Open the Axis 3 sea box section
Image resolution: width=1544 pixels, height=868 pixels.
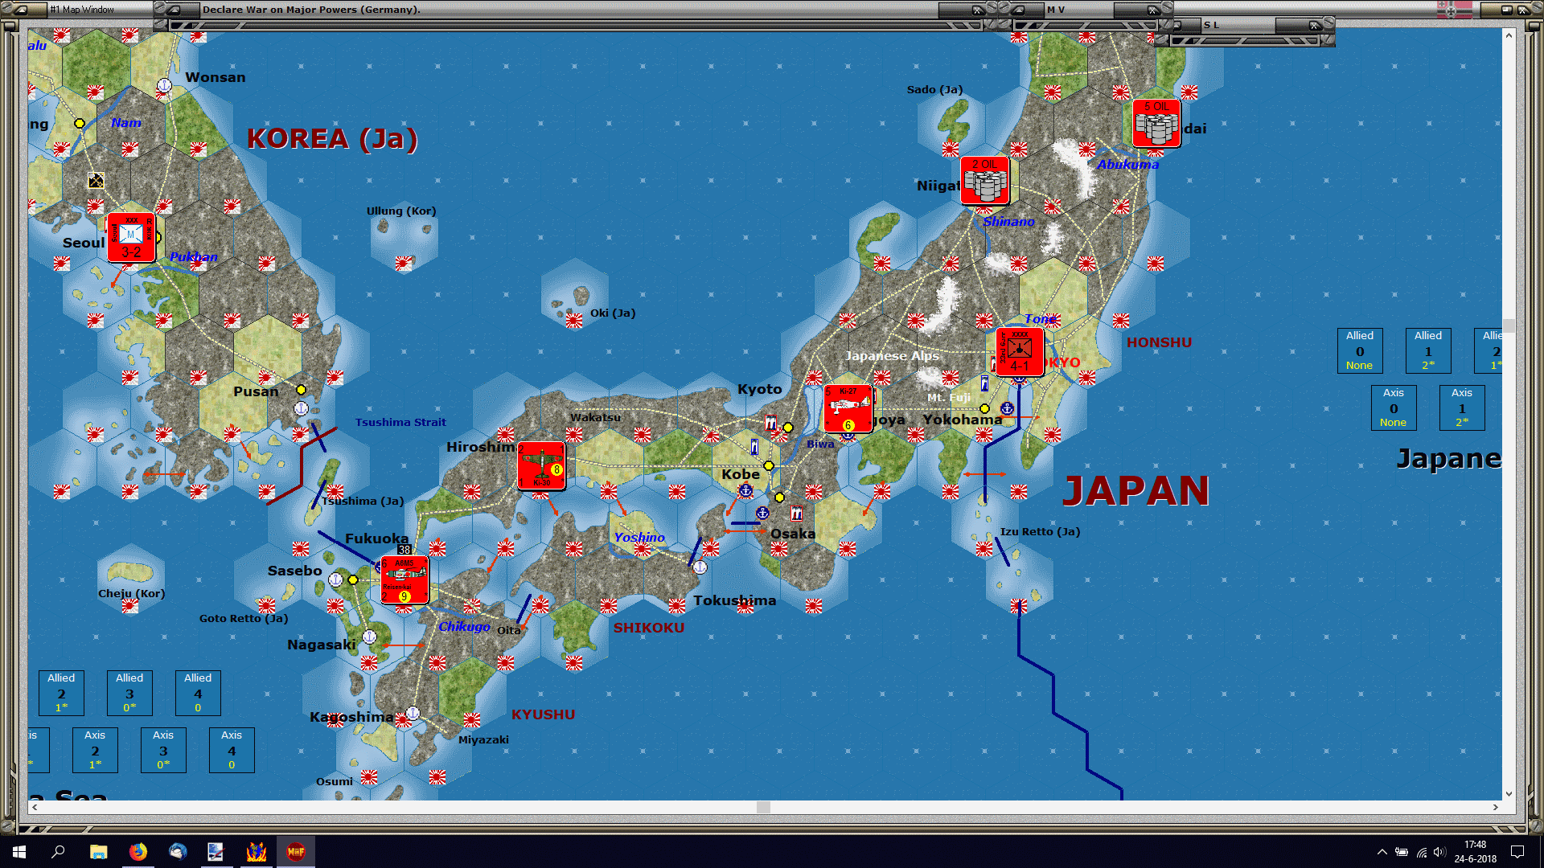(x=163, y=750)
